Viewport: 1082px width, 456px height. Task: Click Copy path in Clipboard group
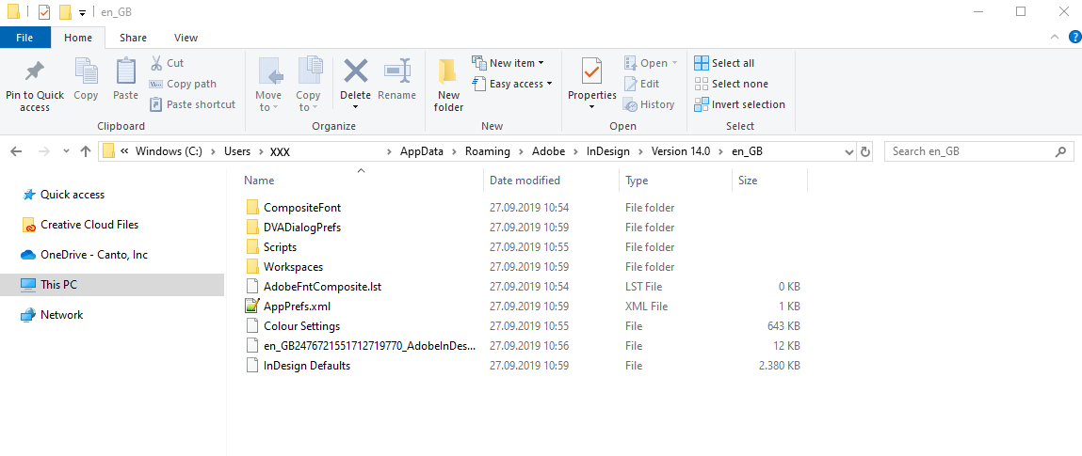pyautogui.click(x=183, y=84)
